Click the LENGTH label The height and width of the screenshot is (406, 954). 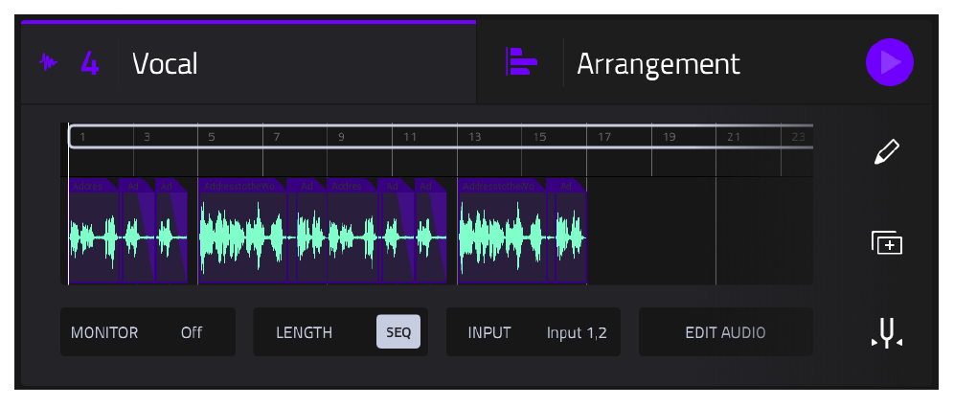point(305,332)
